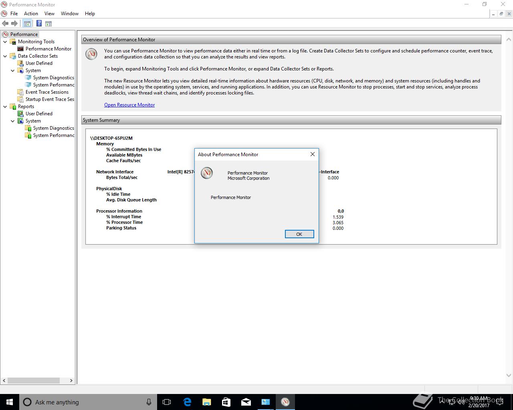513x410 pixels.
Task: Click the \\DESKTOP-65PIJ2M computer name
Action: click(111, 138)
